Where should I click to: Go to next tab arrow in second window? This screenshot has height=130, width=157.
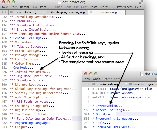coord(89,84)
